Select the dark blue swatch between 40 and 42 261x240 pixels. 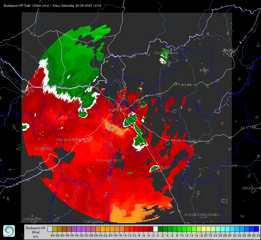pos(256,229)
